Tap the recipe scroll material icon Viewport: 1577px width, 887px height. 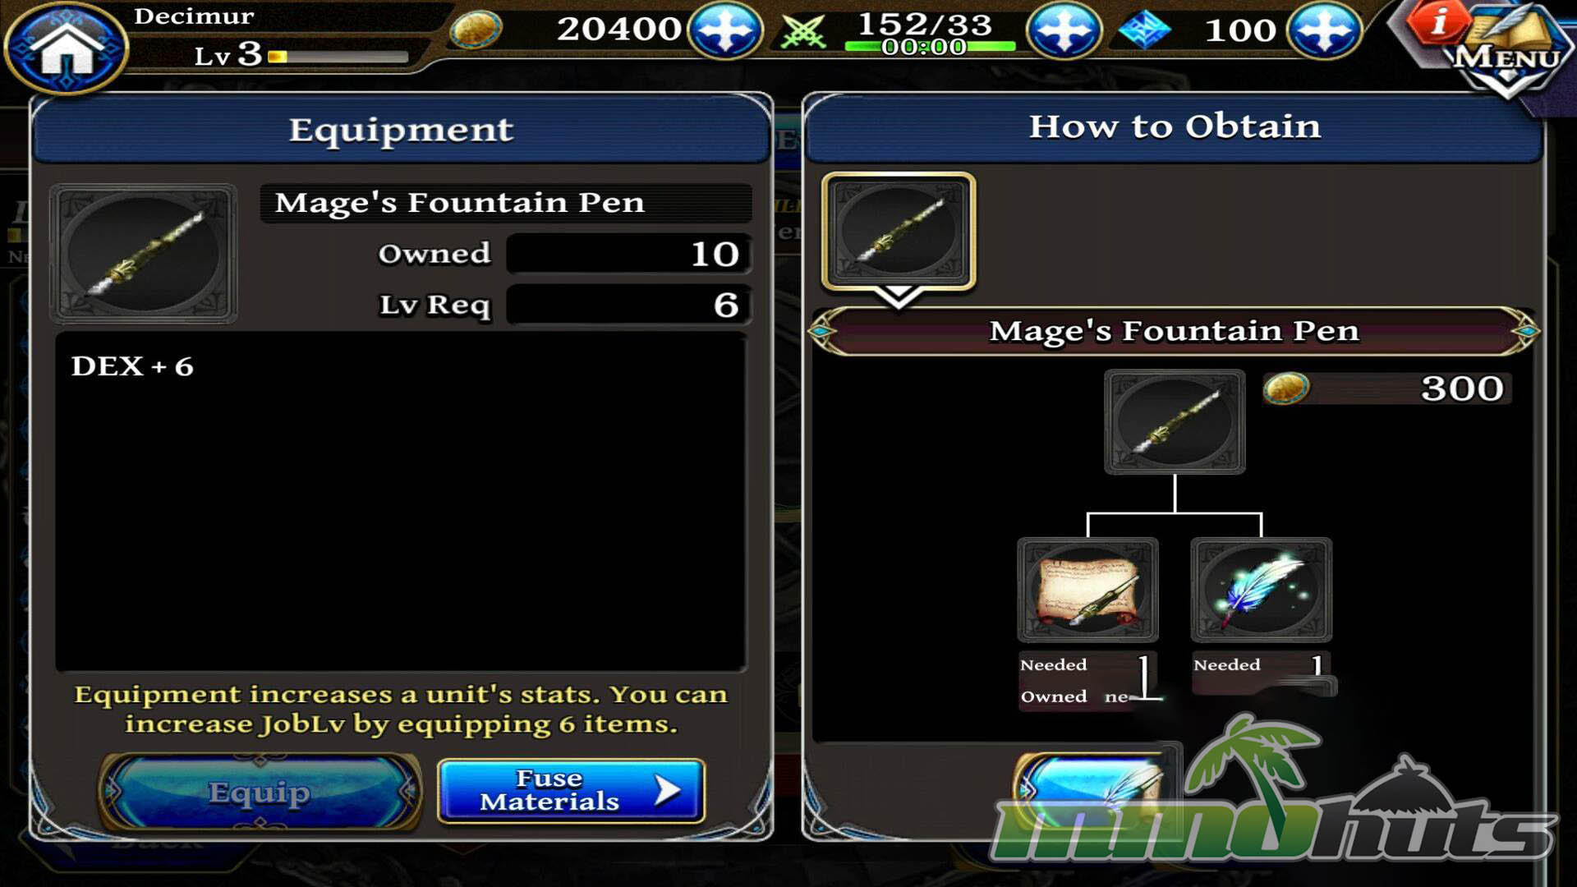click(1088, 590)
